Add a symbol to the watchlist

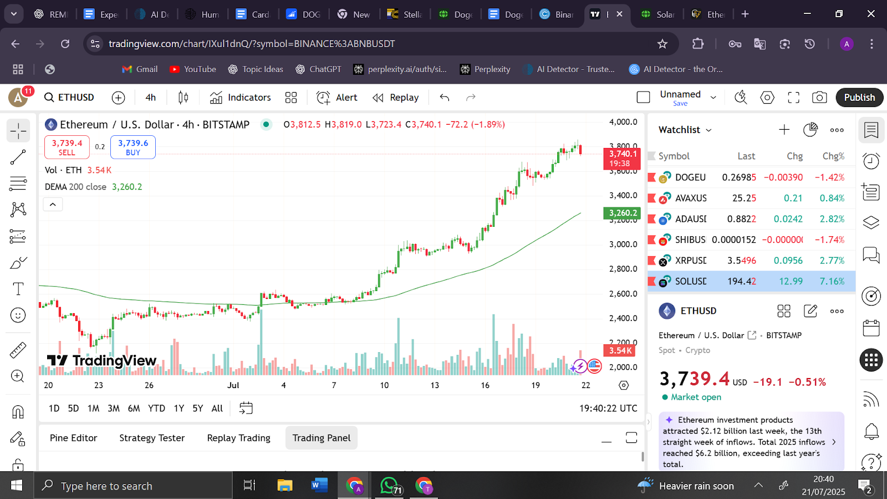pyautogui.click(x=784, y=130)
